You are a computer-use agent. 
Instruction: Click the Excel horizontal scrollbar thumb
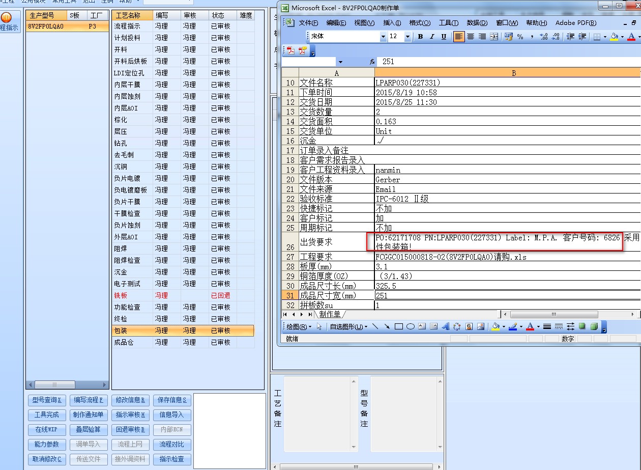553,314
